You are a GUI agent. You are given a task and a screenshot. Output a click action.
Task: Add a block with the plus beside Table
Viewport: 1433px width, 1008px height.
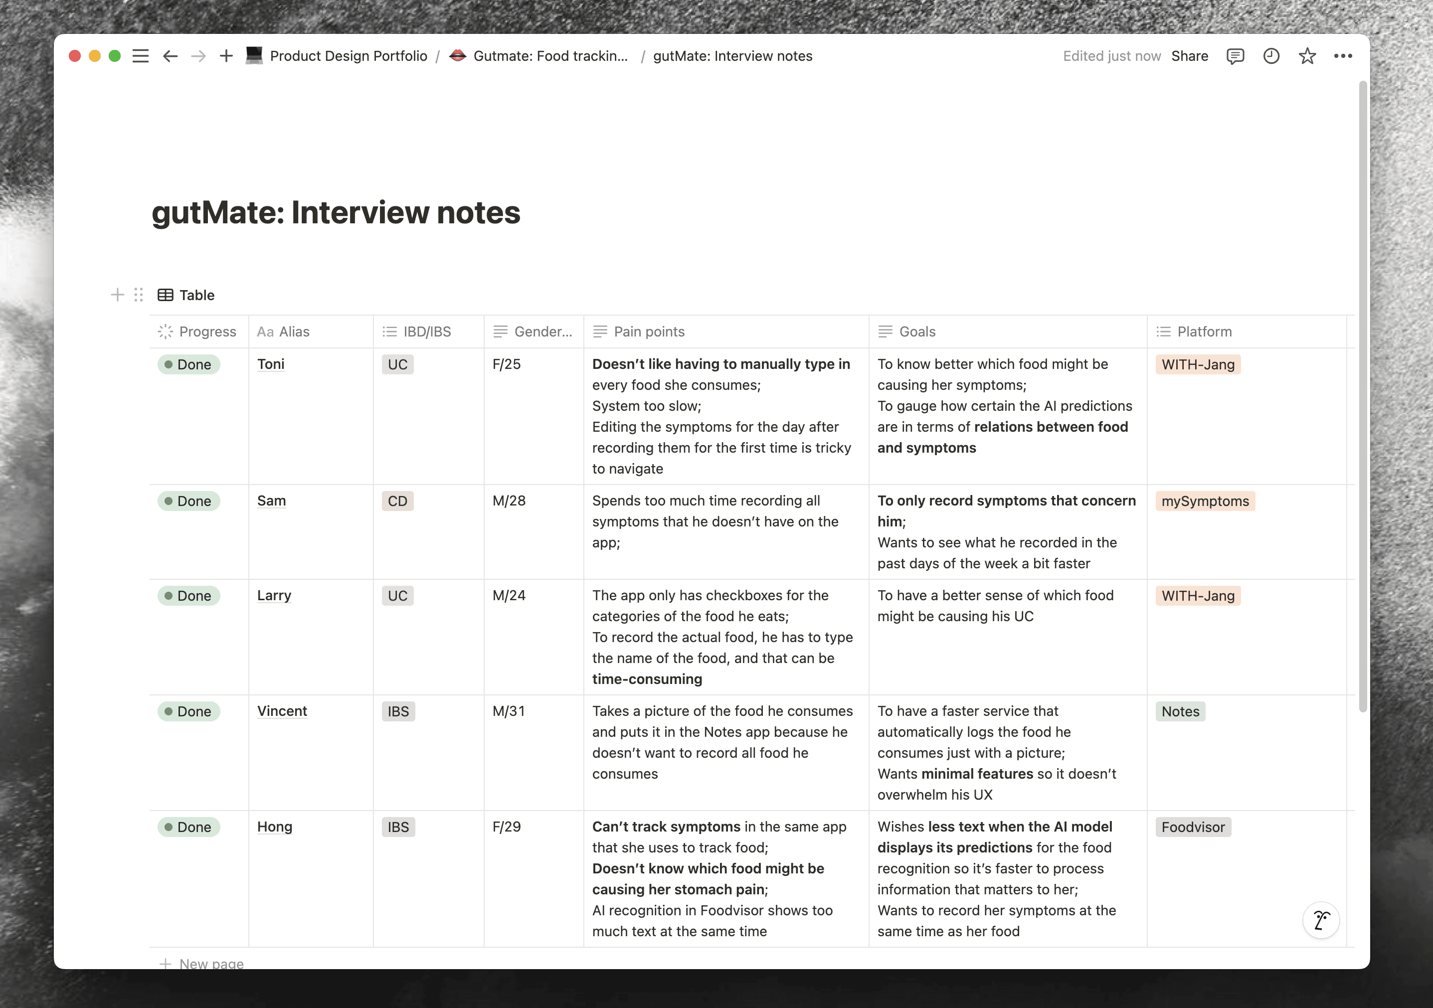tap(117, 295)
